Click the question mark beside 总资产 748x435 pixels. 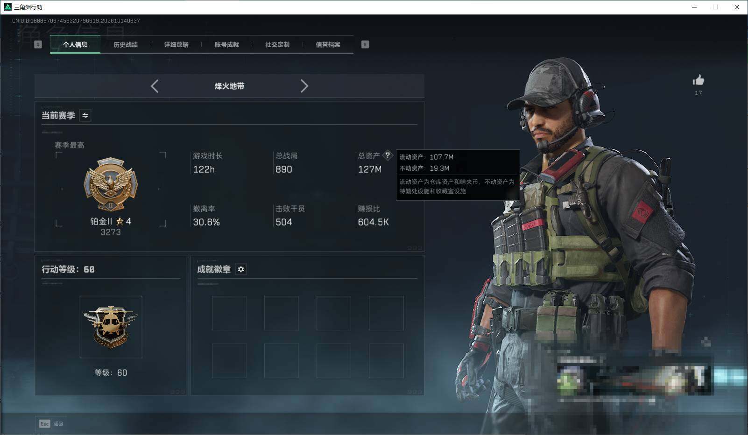[x=388, y=155]
